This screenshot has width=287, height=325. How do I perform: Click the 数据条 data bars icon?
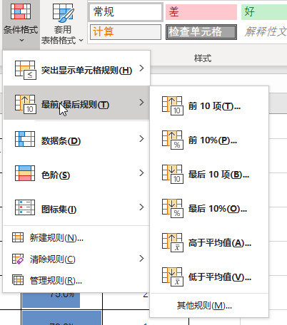click(x=25, y=139)
